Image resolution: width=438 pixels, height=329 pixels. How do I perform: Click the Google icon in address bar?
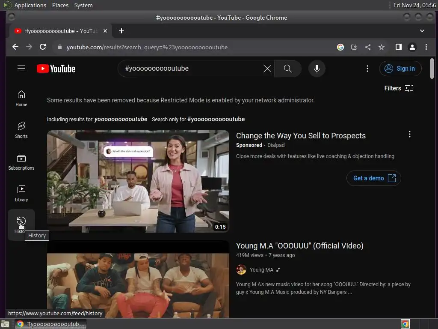coord(340,47)
